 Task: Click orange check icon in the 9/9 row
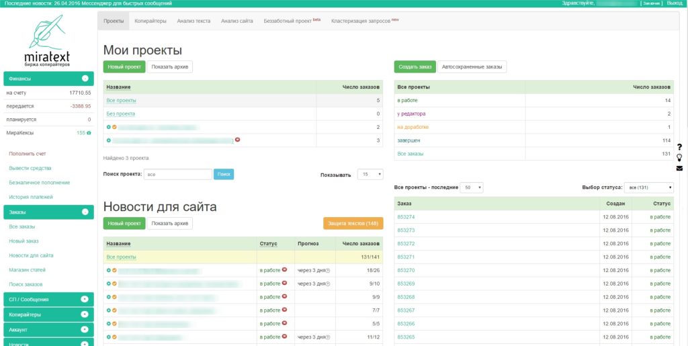pos(114,297)
